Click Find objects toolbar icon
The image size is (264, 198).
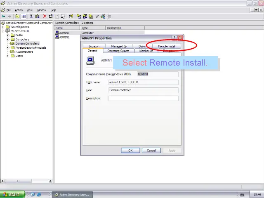[x=103, y=16]
